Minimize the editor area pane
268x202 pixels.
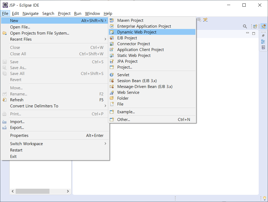248,33
